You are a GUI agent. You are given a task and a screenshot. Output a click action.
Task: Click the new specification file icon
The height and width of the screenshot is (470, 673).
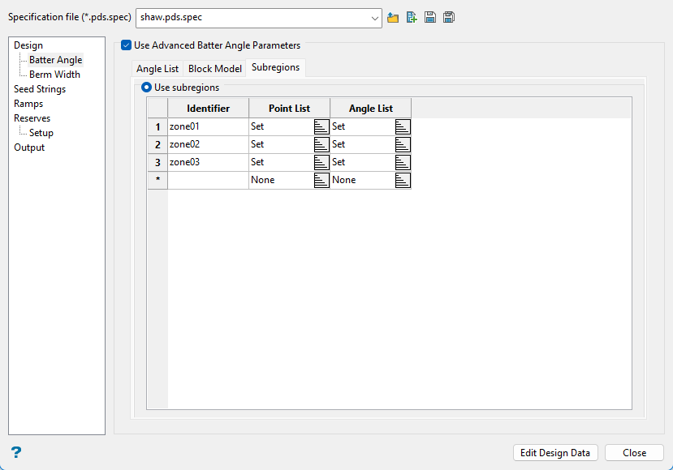click(x=412, y=17)
